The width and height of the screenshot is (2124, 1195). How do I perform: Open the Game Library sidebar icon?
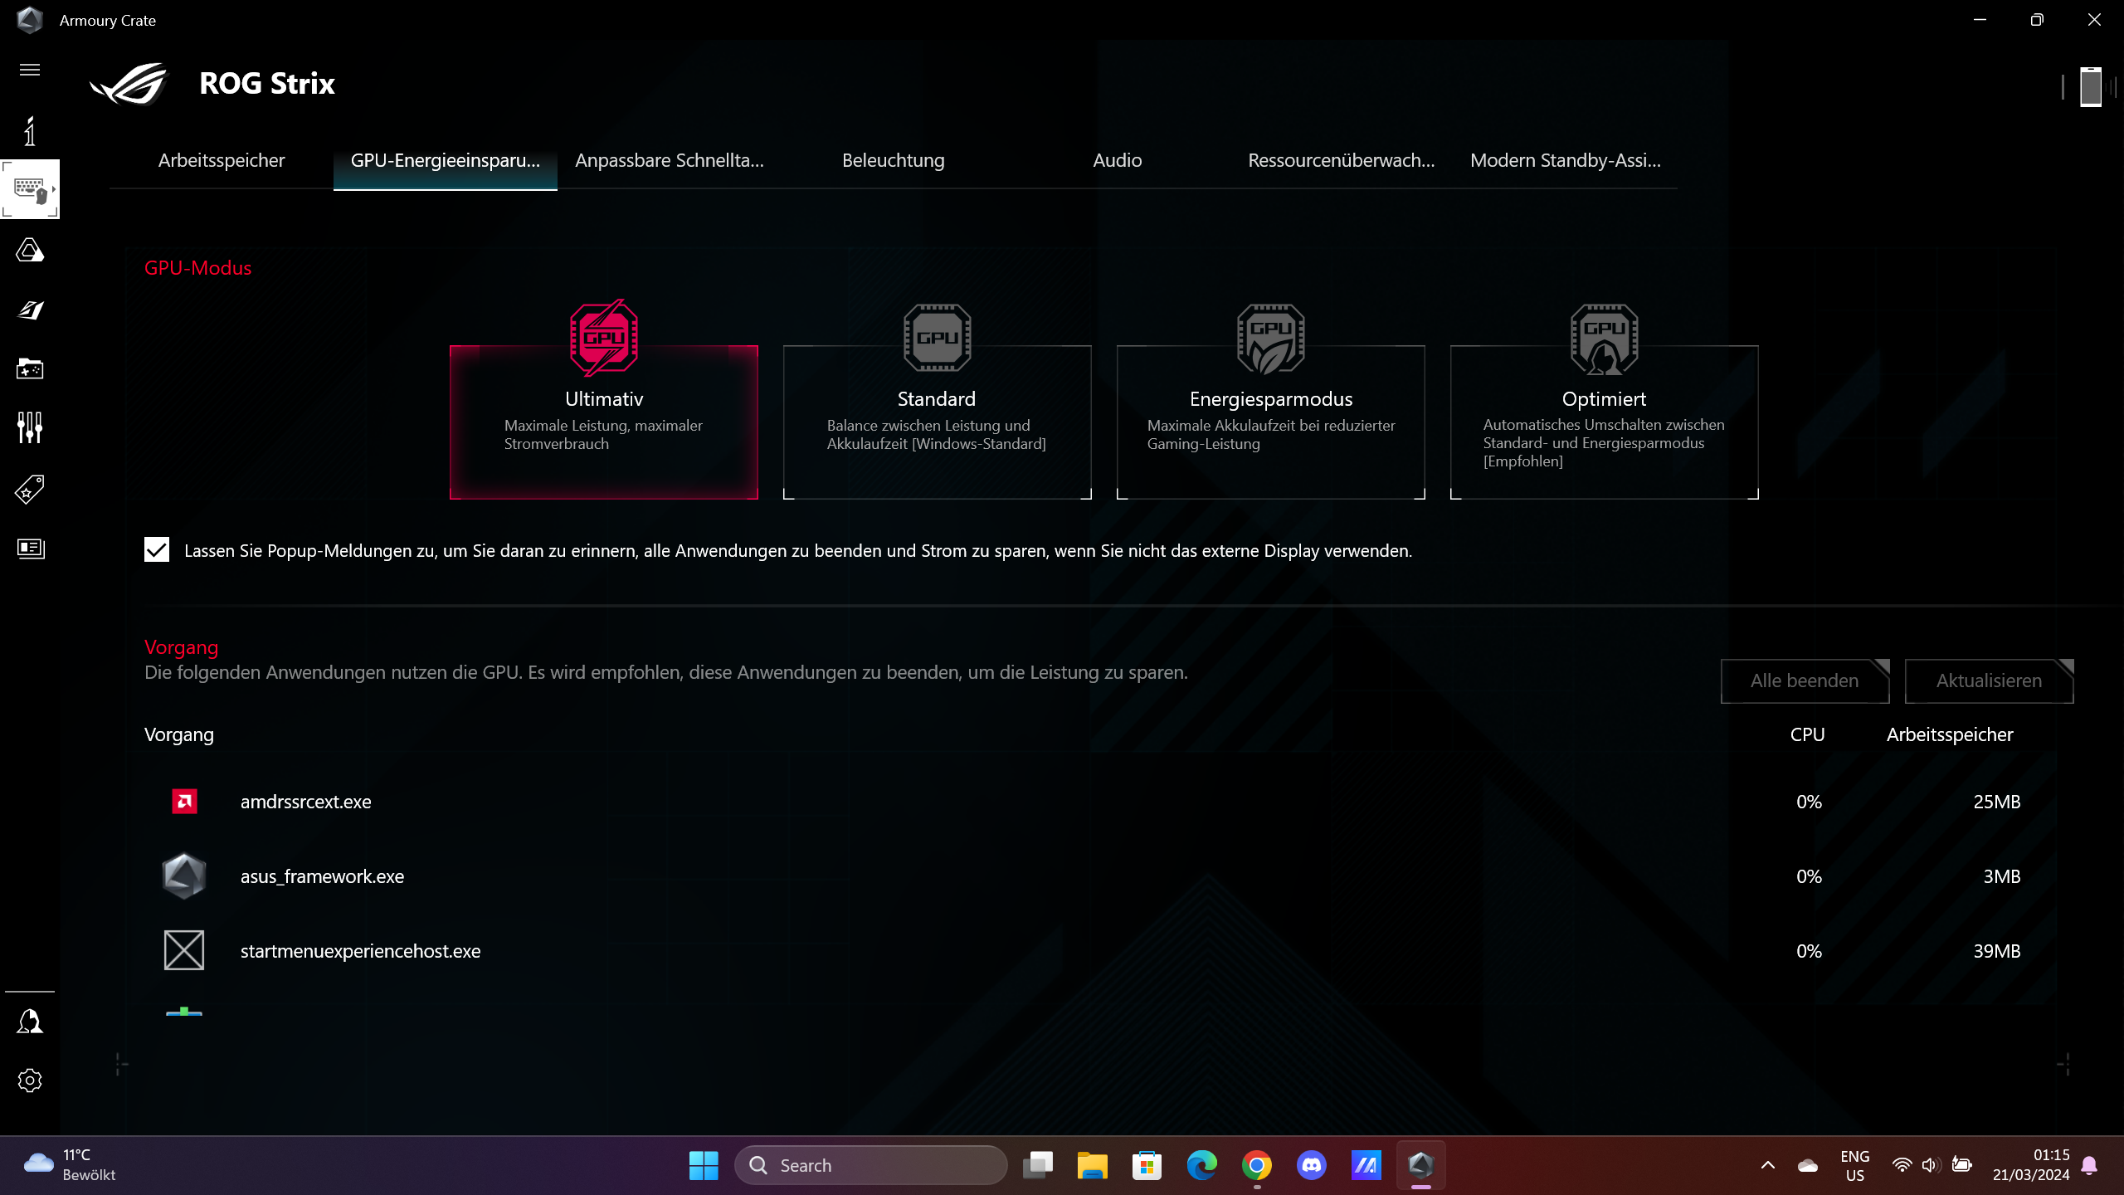(x=30, y=368)
